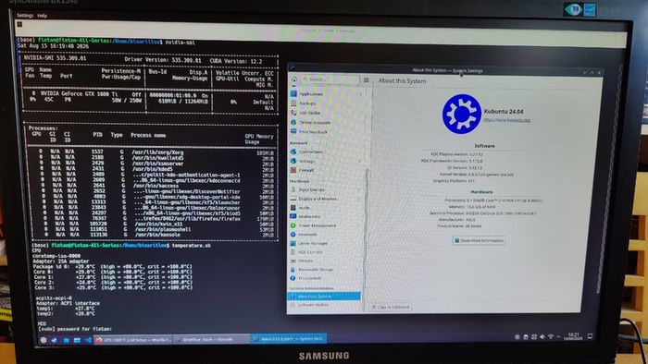648x364 pixels.
Task: Open the application launcher in taskbar
Action: click(x=44, y=340)
